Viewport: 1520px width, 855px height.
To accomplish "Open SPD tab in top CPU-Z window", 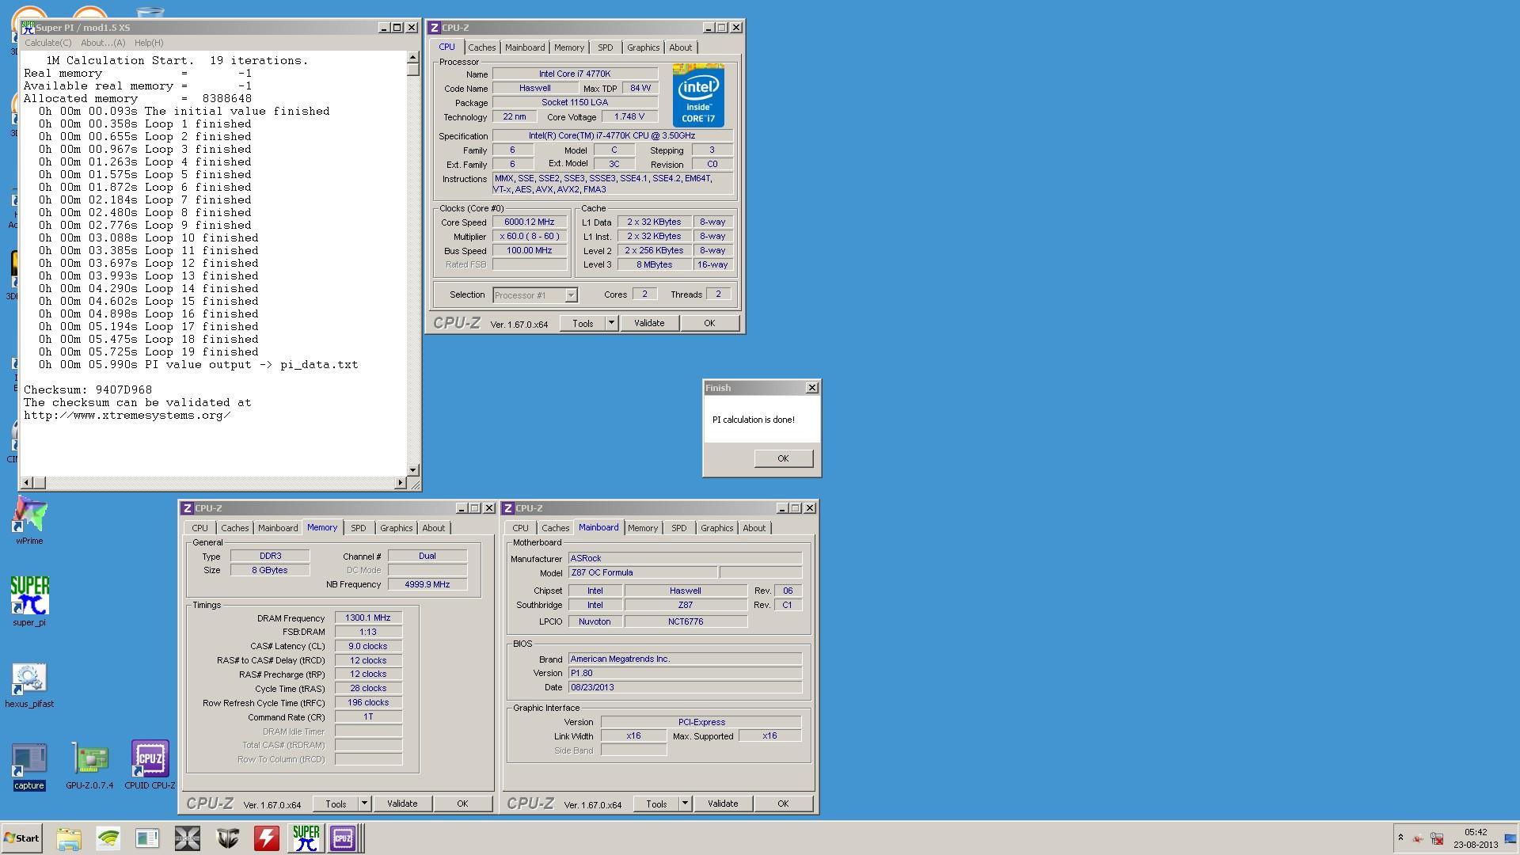I will 605,47.
